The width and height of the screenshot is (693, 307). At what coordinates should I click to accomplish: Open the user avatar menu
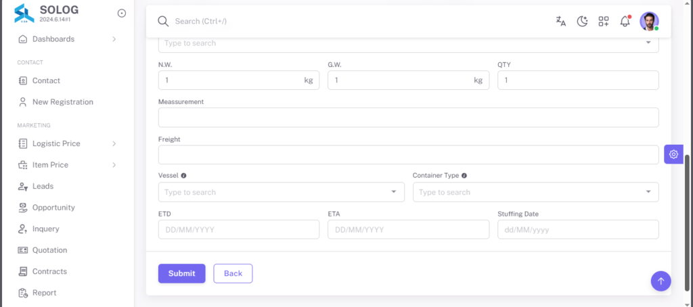[649, 21]
